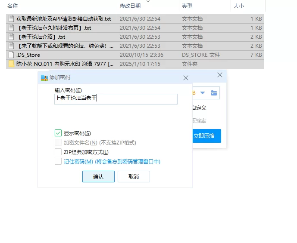This screenshot has width=297, height=243.
Task: Click the 输入密码(E) label
Action: [68, 90]
